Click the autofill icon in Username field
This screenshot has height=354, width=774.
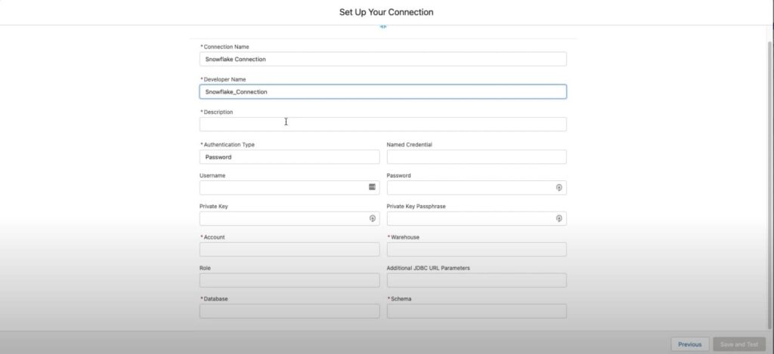[x=372, y=187]
